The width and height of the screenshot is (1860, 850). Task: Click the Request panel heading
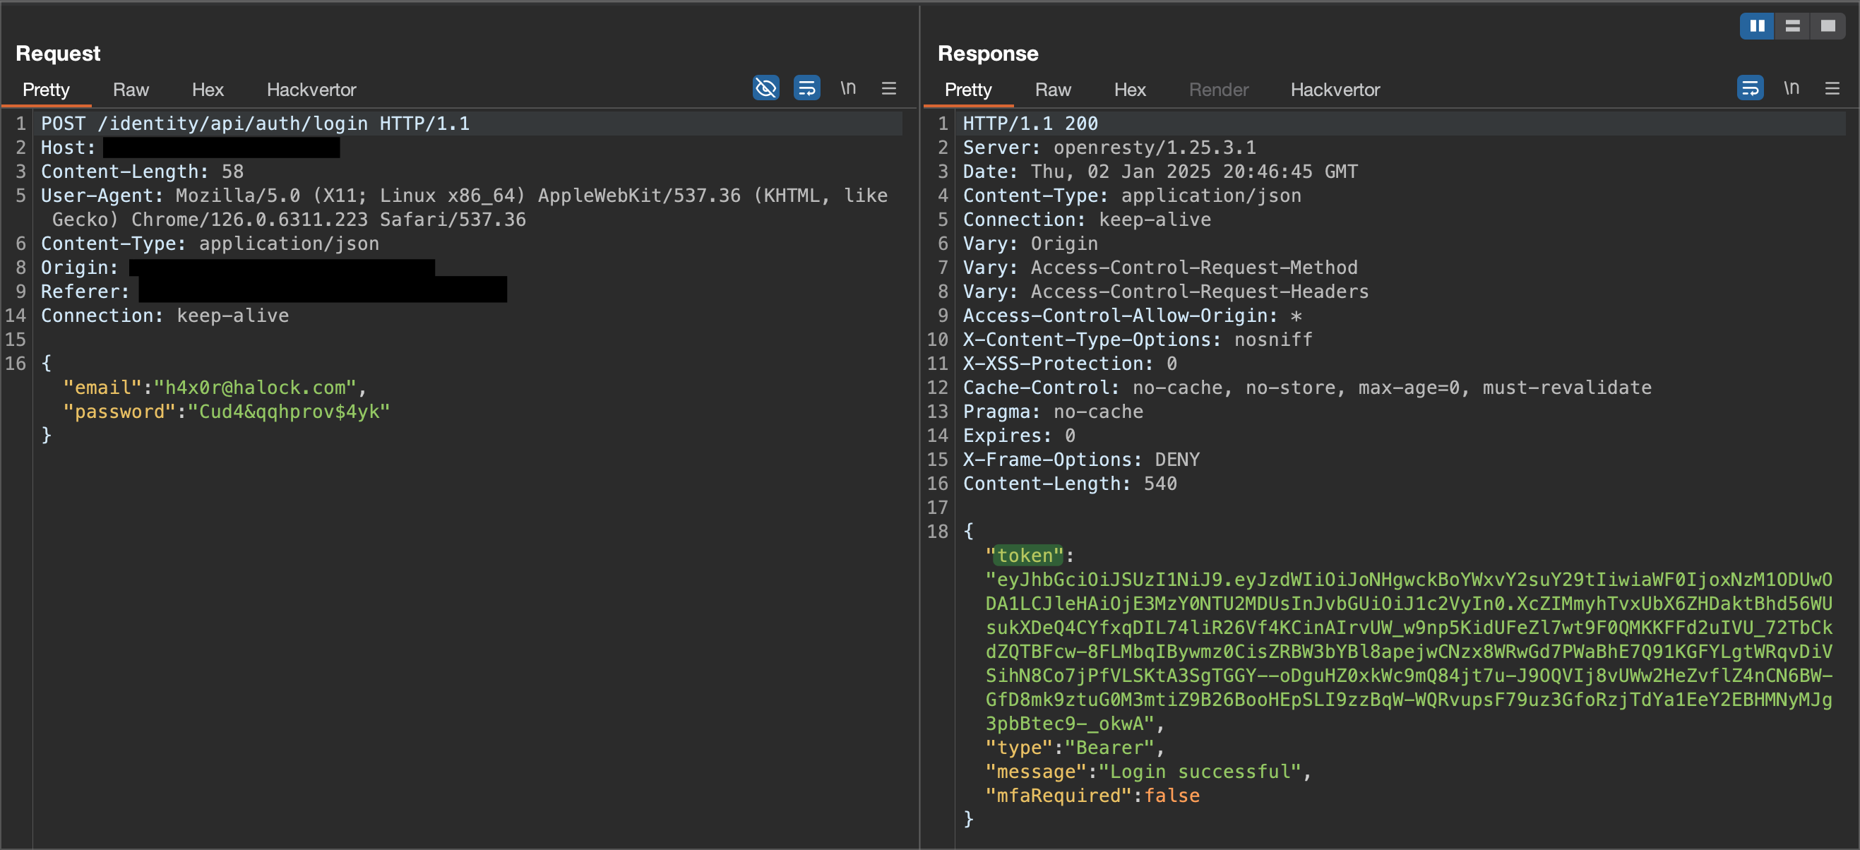point(58,54)
